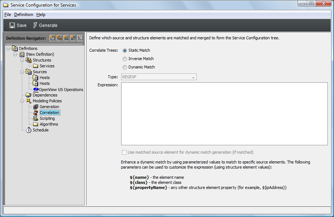334x217 pixels.
Task: Select the Modeling Policies icon
Action: tap(28, 101)
